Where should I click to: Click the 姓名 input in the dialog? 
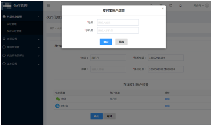[x=118, y=22]
